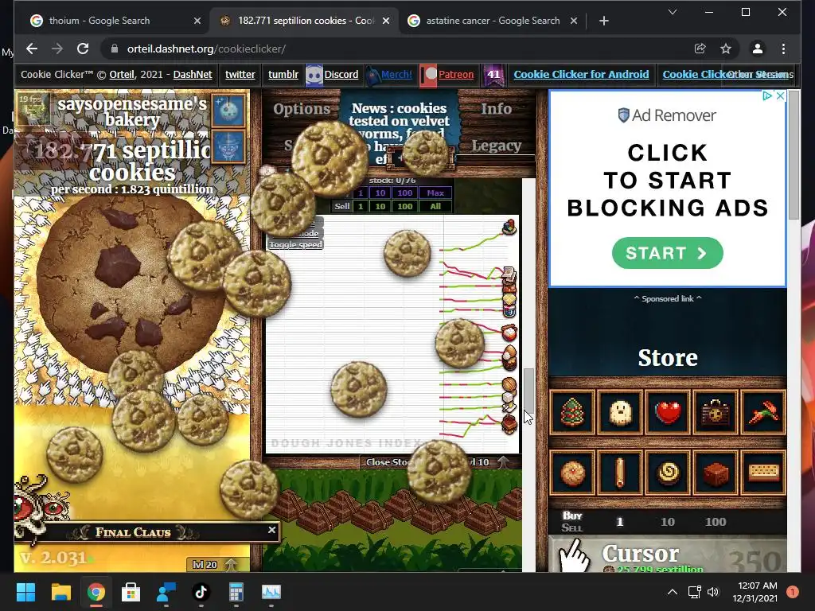Bookmark this page with the star icon

click(726, 49)
